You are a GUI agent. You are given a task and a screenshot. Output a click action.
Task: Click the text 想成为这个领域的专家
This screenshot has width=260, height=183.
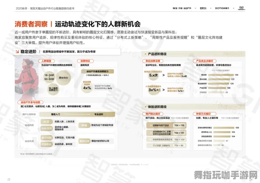tap(102, 125)
